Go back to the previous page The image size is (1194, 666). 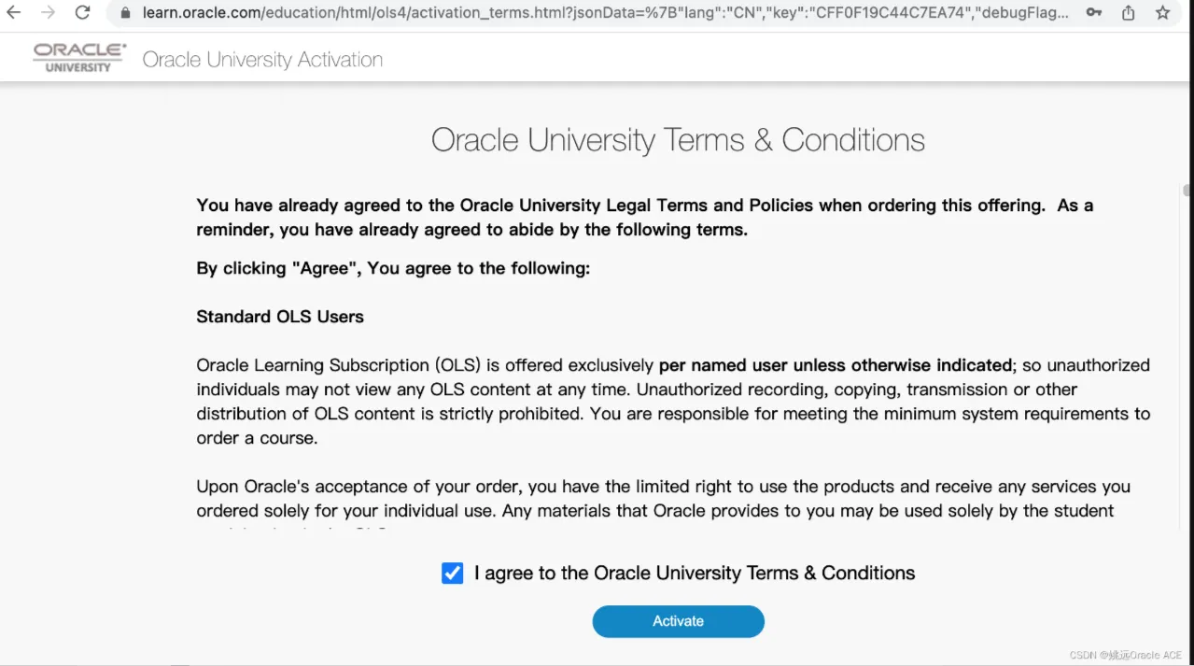pyautogui.click(x=13, y=13)
